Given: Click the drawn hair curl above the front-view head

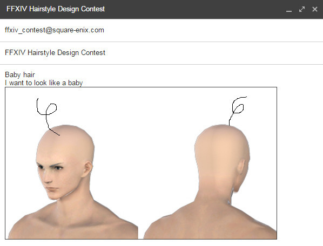Looking at the screenshot, I should click(x=47, y=116).
